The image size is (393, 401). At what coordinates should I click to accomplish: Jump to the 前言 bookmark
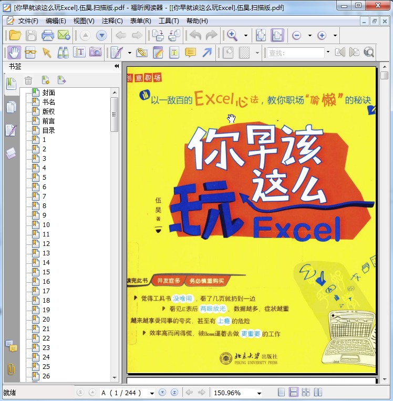(48, 121)
